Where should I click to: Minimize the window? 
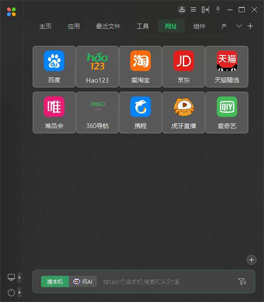tap(230, 10)
